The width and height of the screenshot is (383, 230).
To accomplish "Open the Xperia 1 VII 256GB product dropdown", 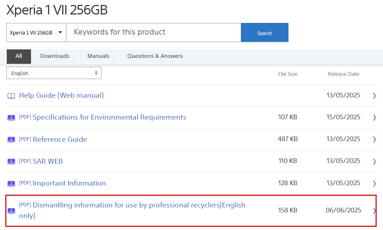I will coord(36,32).
